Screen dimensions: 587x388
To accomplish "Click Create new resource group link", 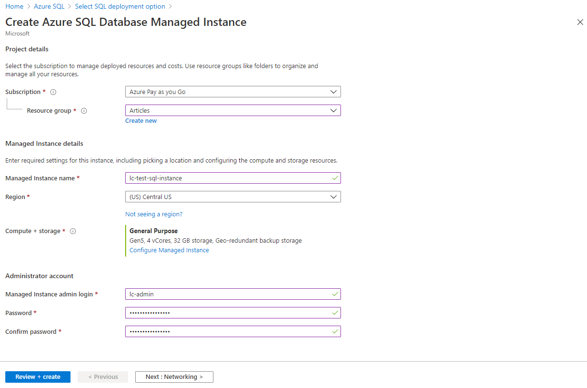I will [141, 121].
